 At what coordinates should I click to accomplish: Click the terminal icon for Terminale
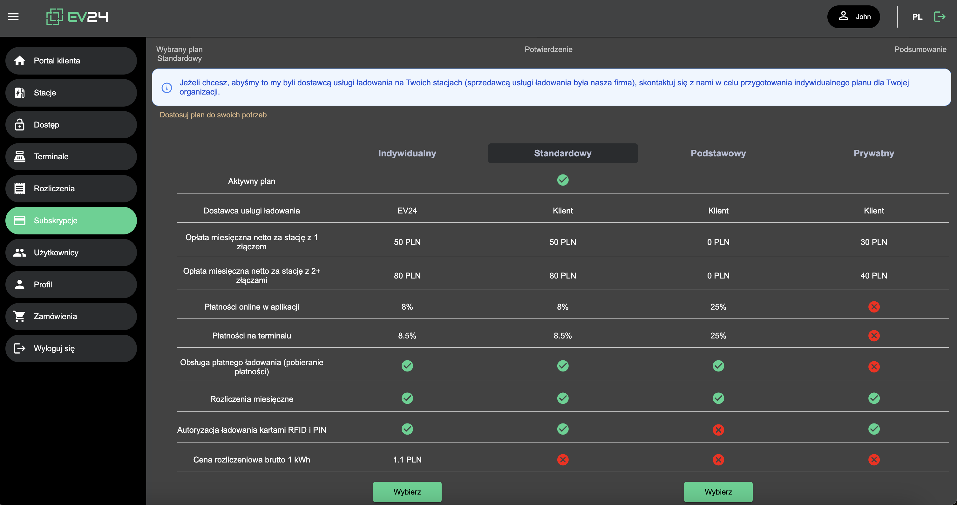click(20, 156)
